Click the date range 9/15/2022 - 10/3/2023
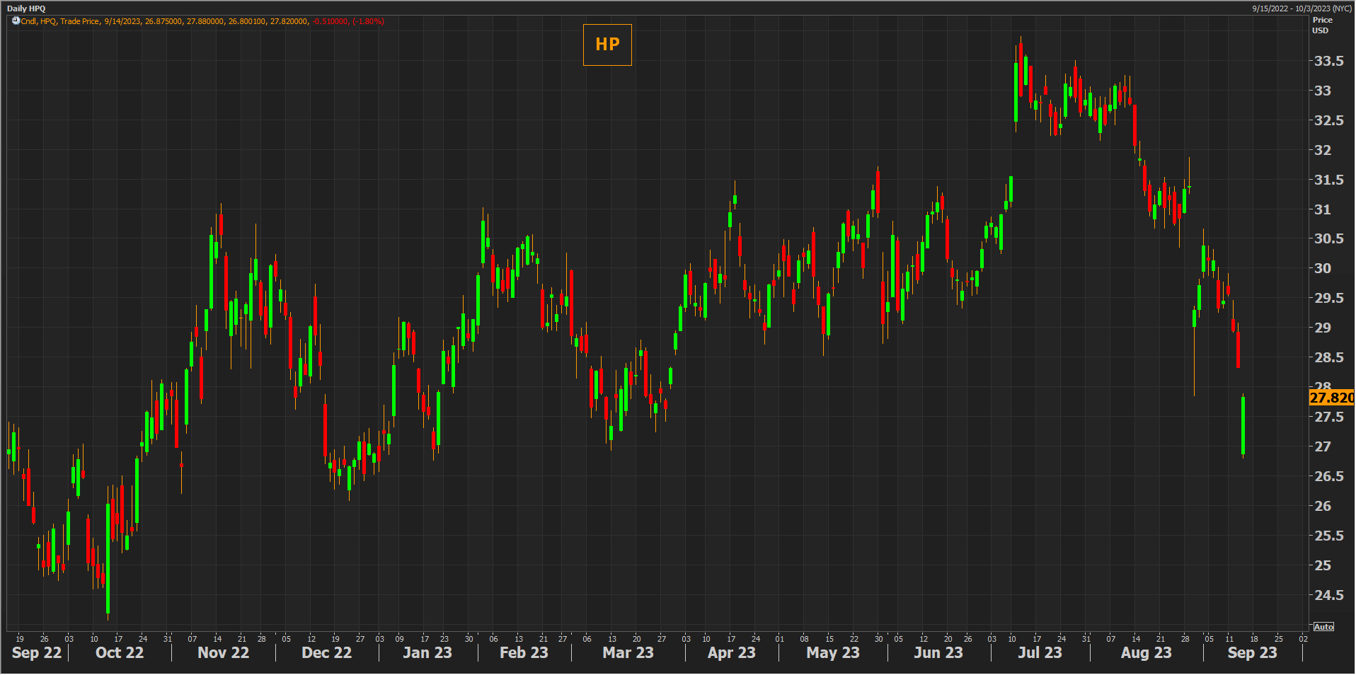This screenshot has width=1356, height=675. coord(1302,8)
